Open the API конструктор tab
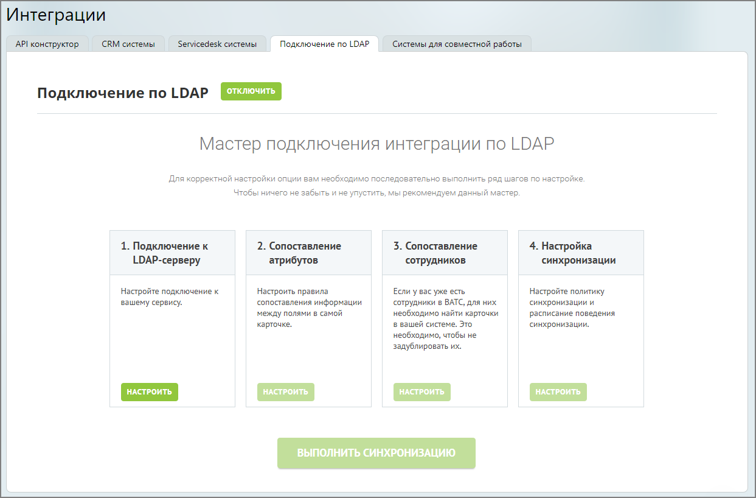Screen dimensions: 756x498 click(47, 44)
